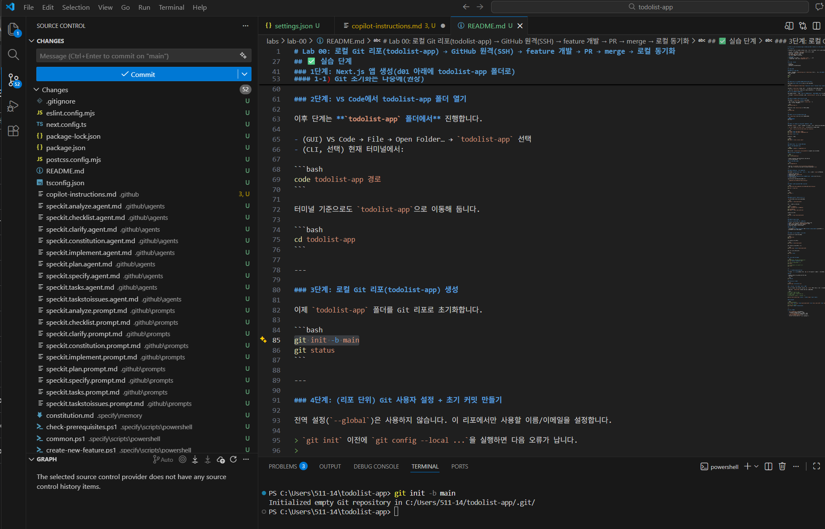Open new terminal profile dropdown arrow
The image size is (825, 529).
[x=756, y=466]
